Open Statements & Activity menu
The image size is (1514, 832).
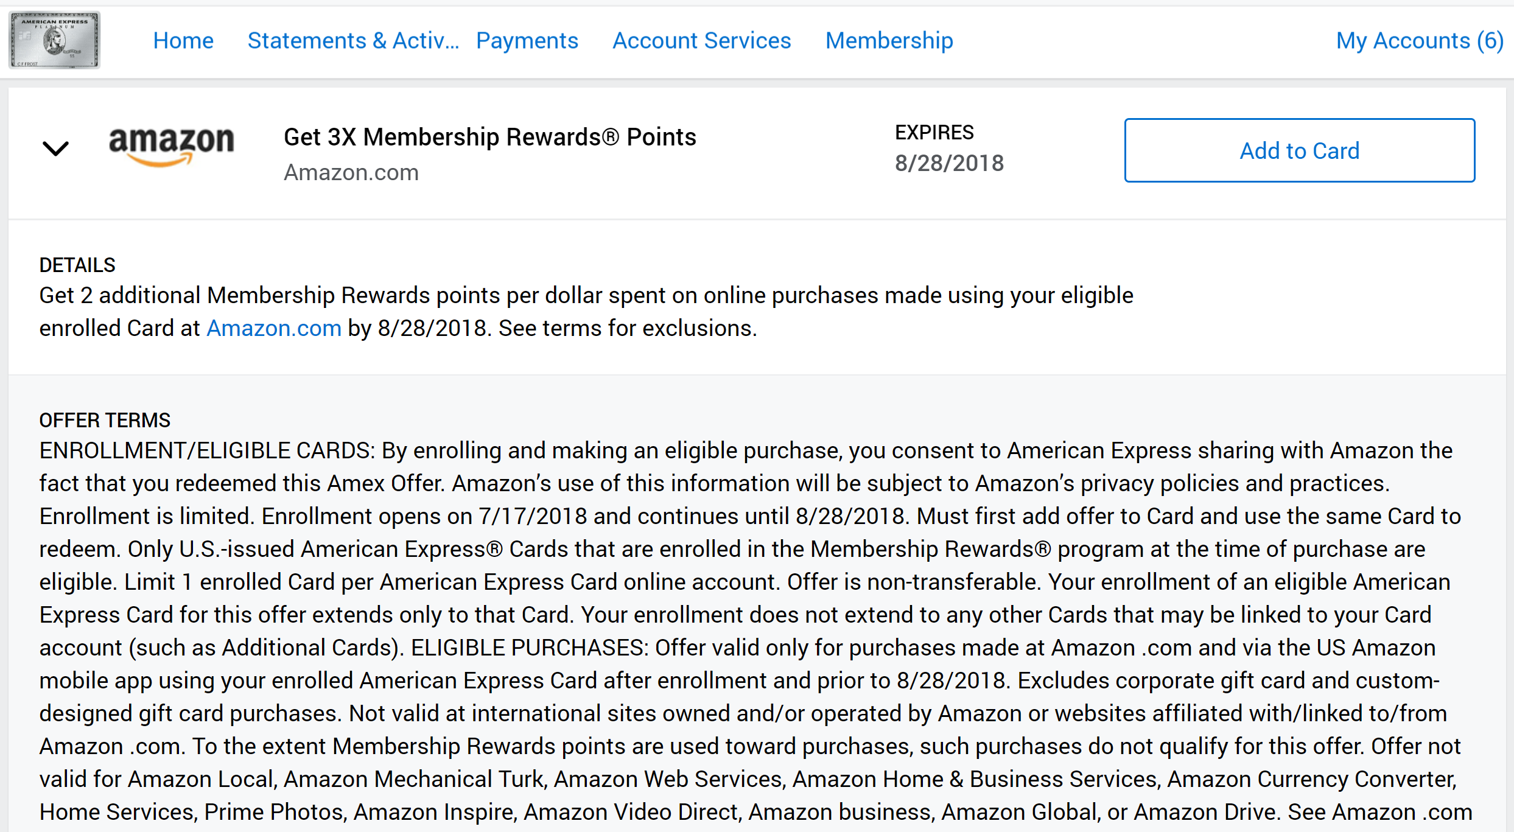352,41
